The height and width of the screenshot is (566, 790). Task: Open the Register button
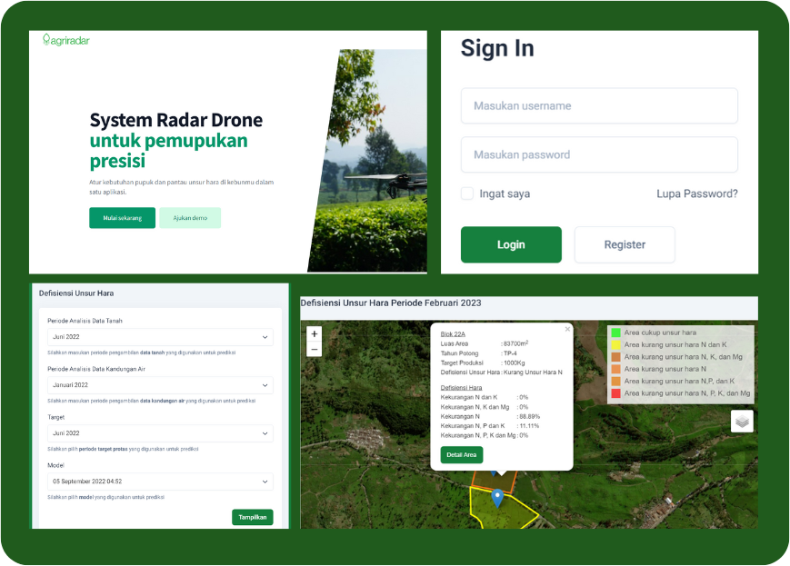(x=625, y=244)
